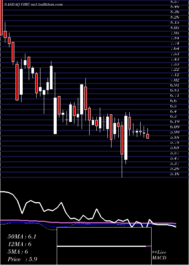Click the 7.74 price axis label
Viewport: 189px width, 265px height.
[x=175, y=44]
